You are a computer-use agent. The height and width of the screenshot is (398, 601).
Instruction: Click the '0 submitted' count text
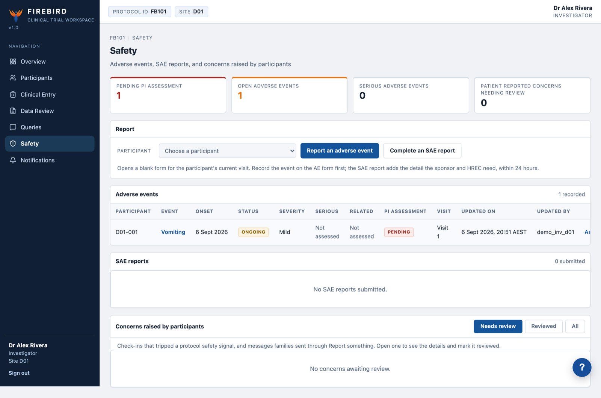pyautogui.click(x=570, y=261)
